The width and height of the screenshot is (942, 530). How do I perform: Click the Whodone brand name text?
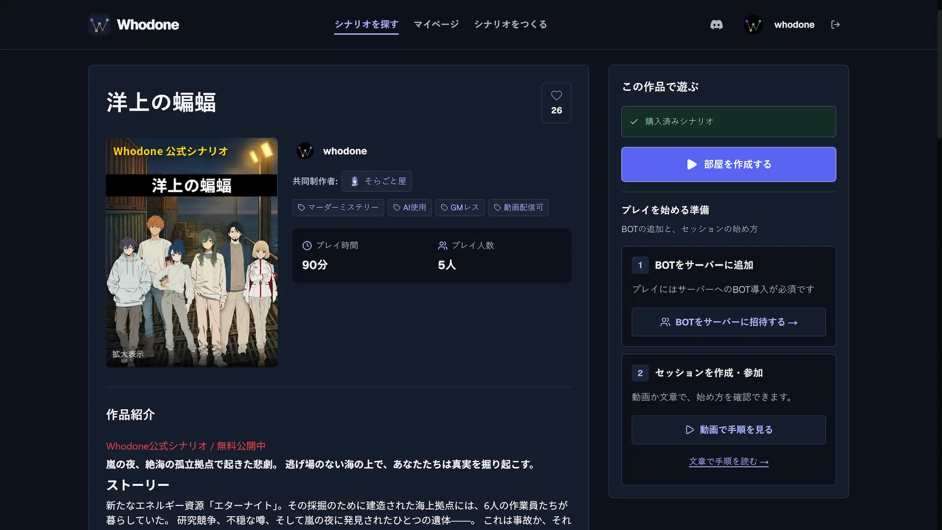coord(148,25)
